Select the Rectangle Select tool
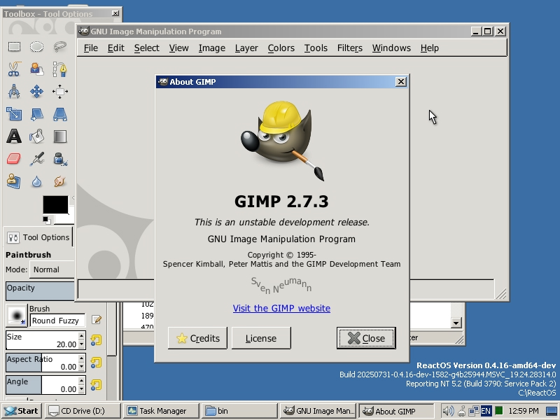Image resolution: width=560 pixels, height=420 pixels. pyautogui.click(x=13, y=46)
